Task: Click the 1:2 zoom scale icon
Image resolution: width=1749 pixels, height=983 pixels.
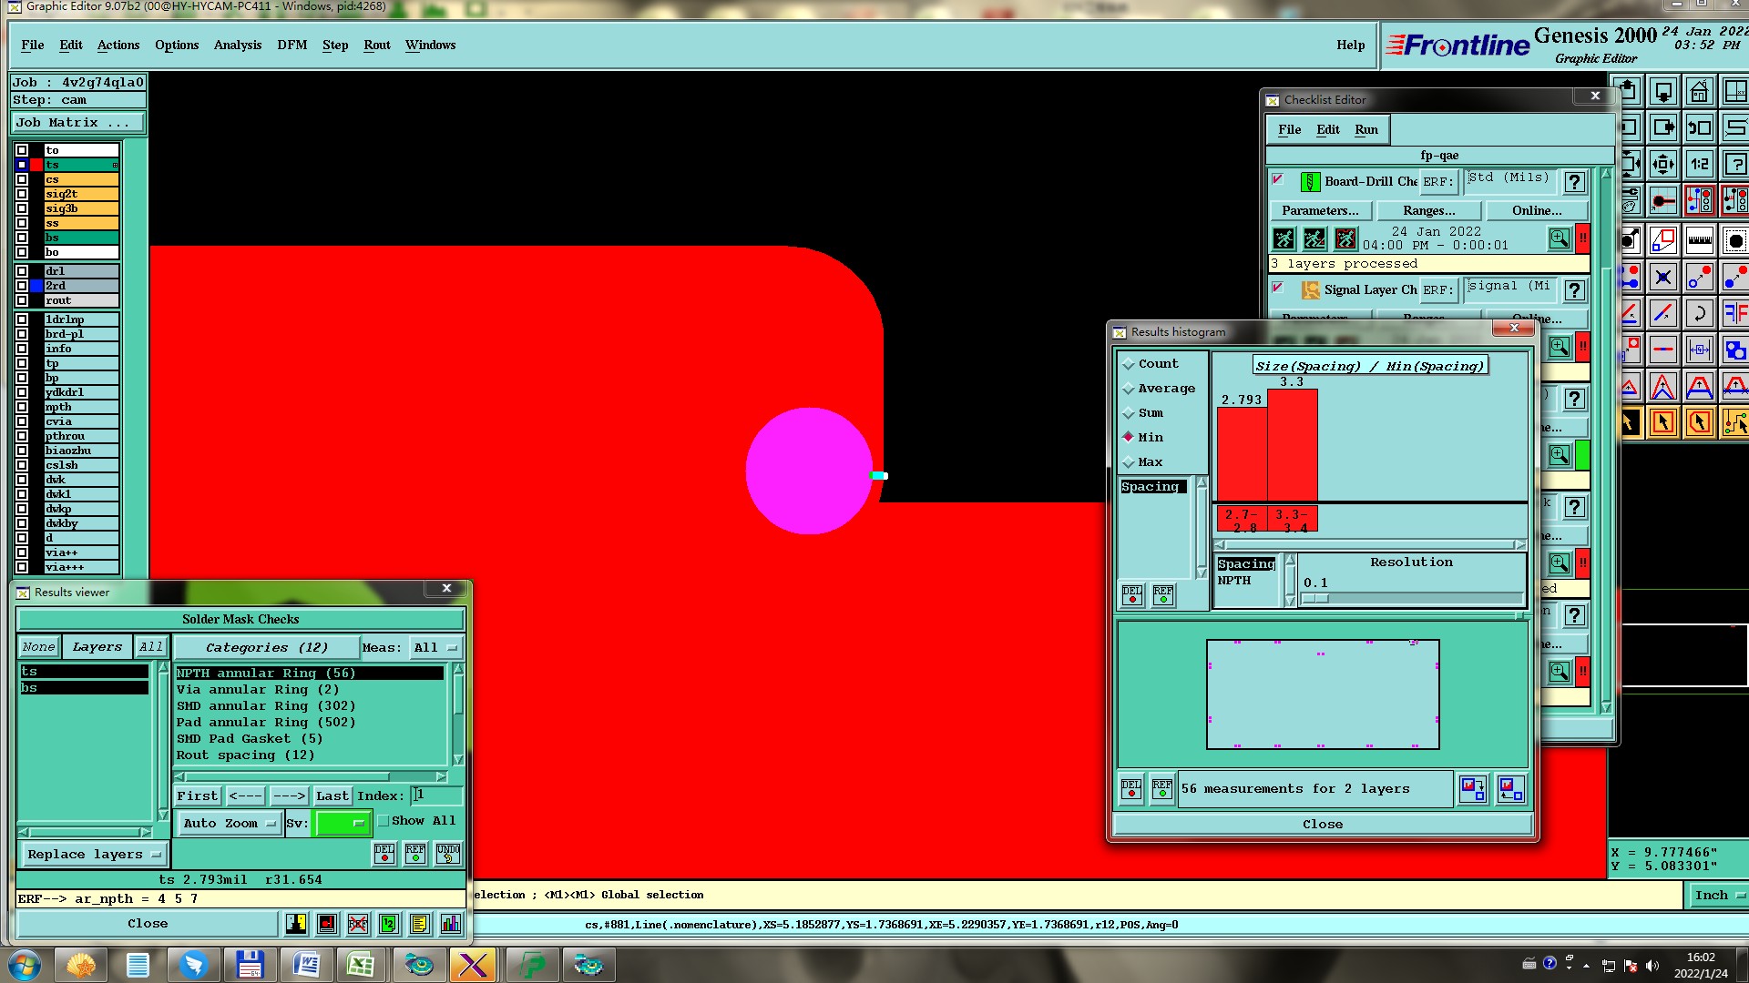Action: pyautogui.click(x=1699, y=165)
